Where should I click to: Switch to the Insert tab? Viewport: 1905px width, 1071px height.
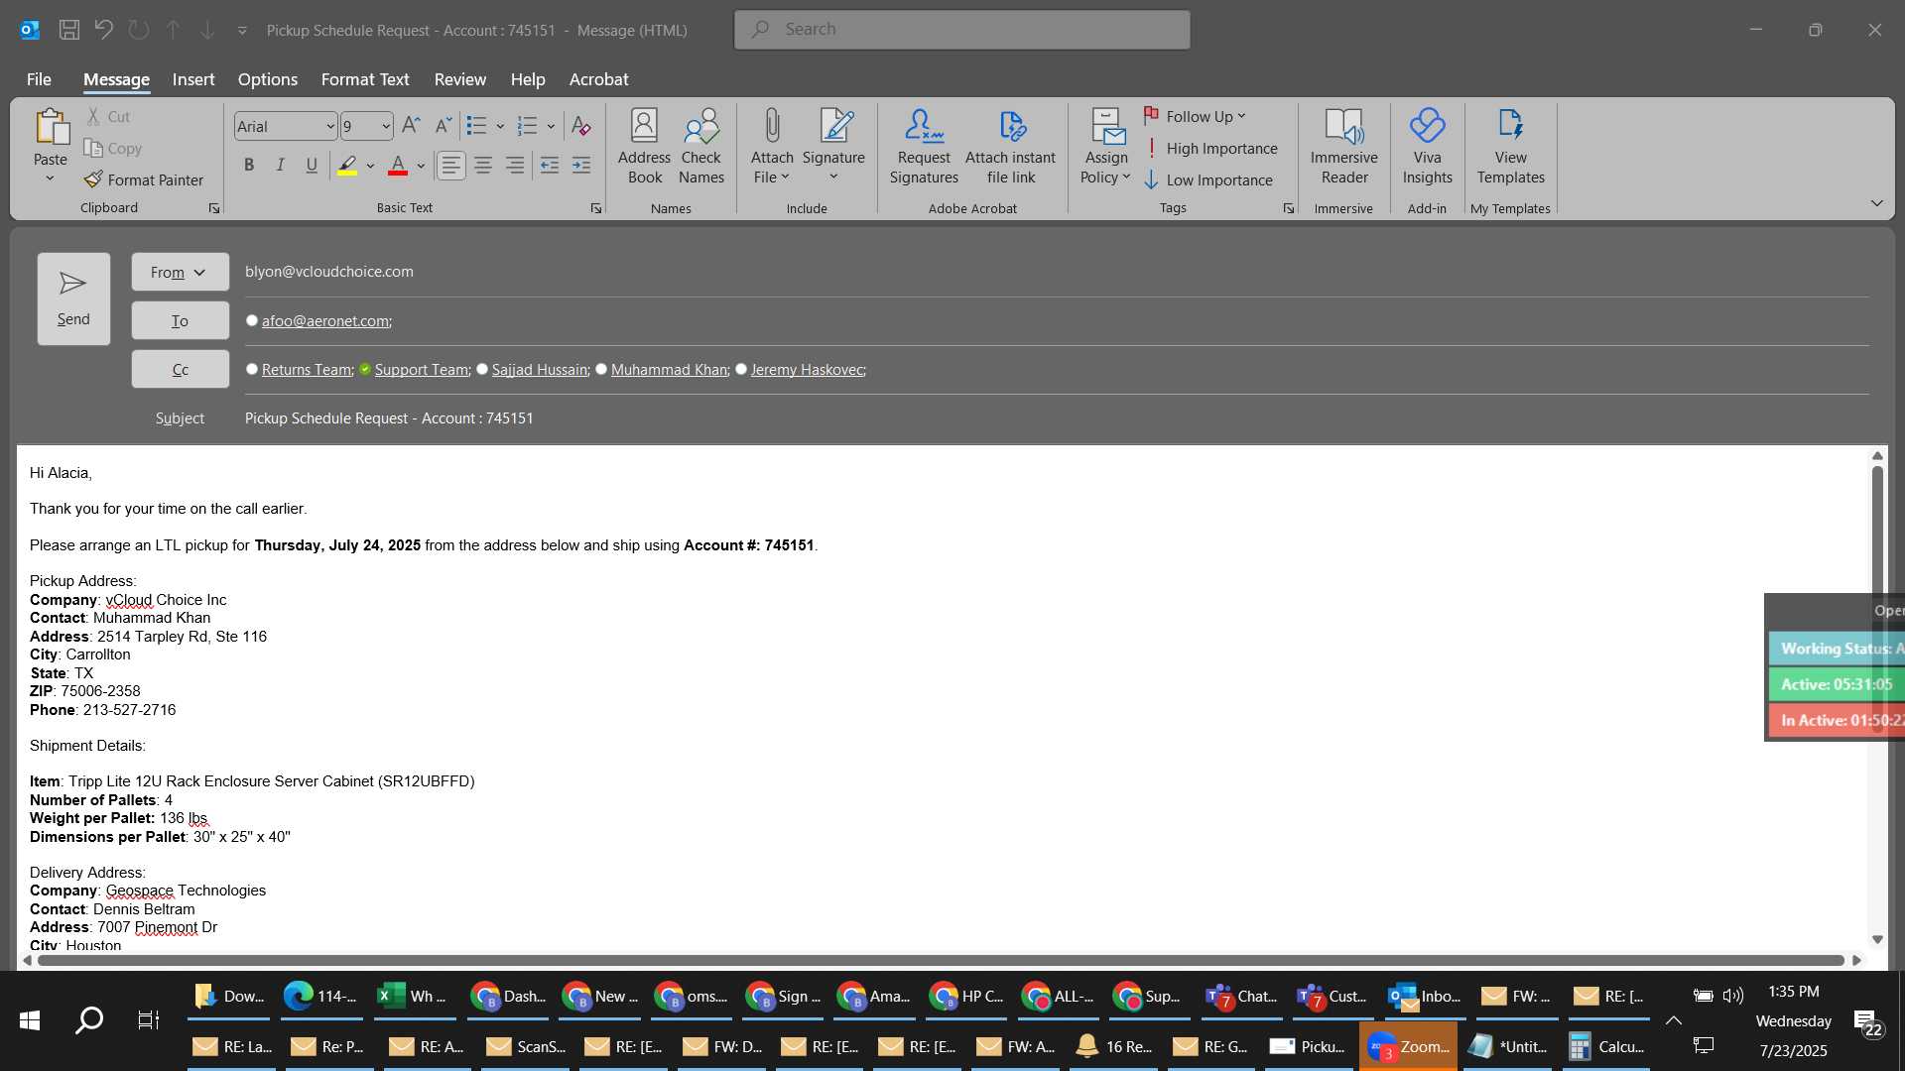point(193,79)
